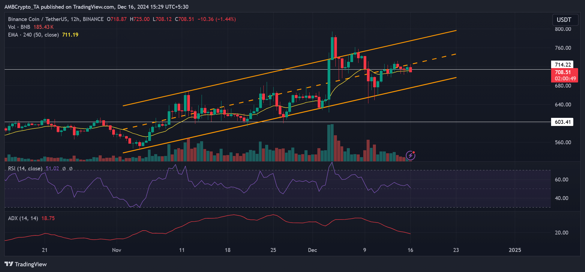The width and height of the screenshot is (585, 272).
Task: Click the red 708.51 current price label
Action: coord(564,75)
